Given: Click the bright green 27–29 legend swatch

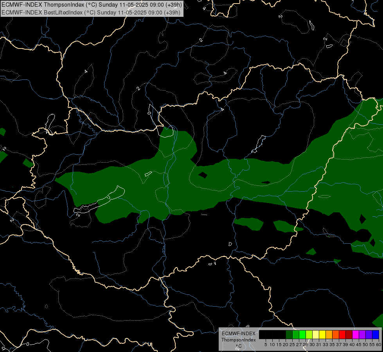Looking at the screenshot, I should [x=302, y=334].
